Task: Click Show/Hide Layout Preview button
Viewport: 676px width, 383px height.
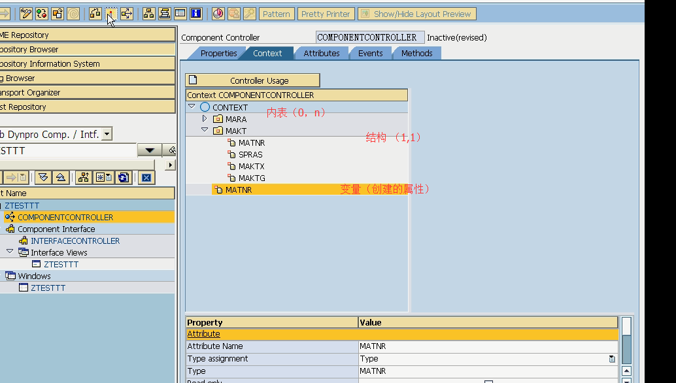Action: click(417, 14)
